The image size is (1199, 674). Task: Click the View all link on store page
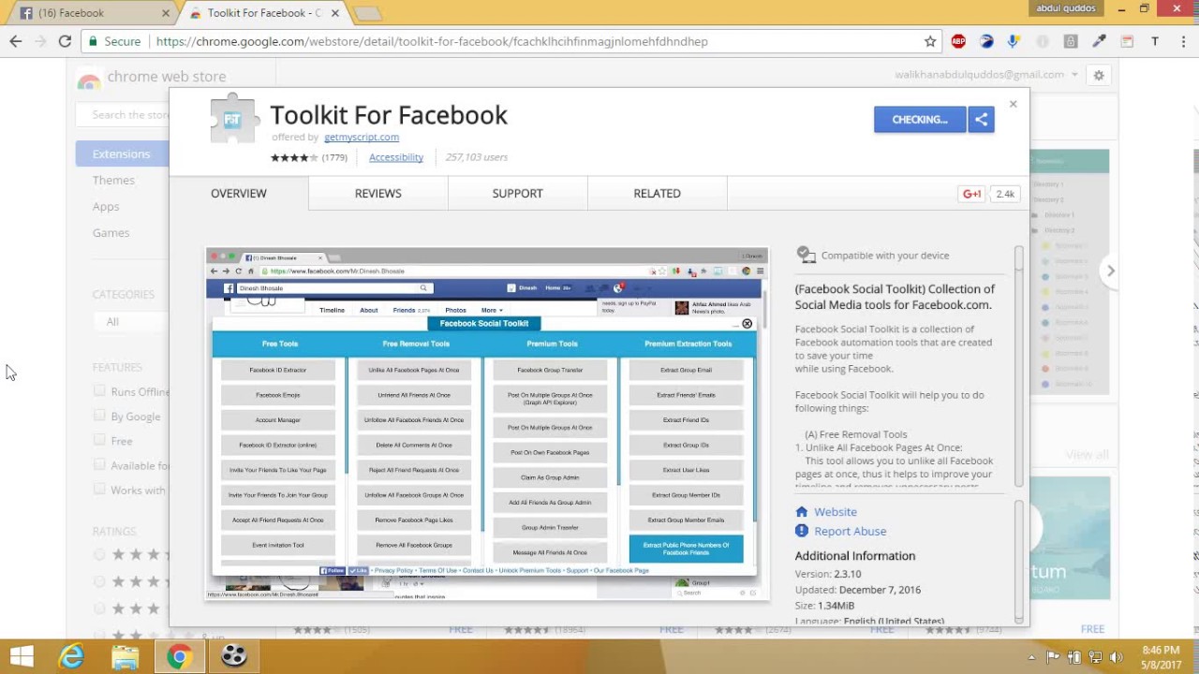(1087, 454)
